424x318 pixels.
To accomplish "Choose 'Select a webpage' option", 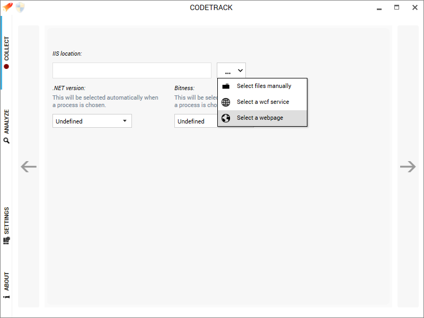I will tap(262, 118).
